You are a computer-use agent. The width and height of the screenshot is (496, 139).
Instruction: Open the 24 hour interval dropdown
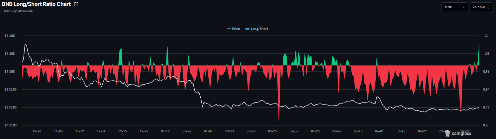pyautogui.click(x=481, y=7)
